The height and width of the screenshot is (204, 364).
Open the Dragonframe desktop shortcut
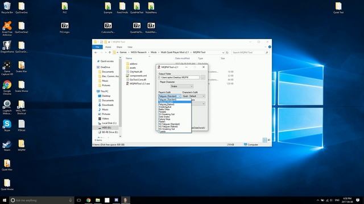point(7,47)
